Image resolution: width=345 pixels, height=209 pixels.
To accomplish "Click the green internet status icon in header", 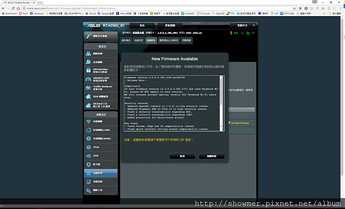I will pos(248,33).
